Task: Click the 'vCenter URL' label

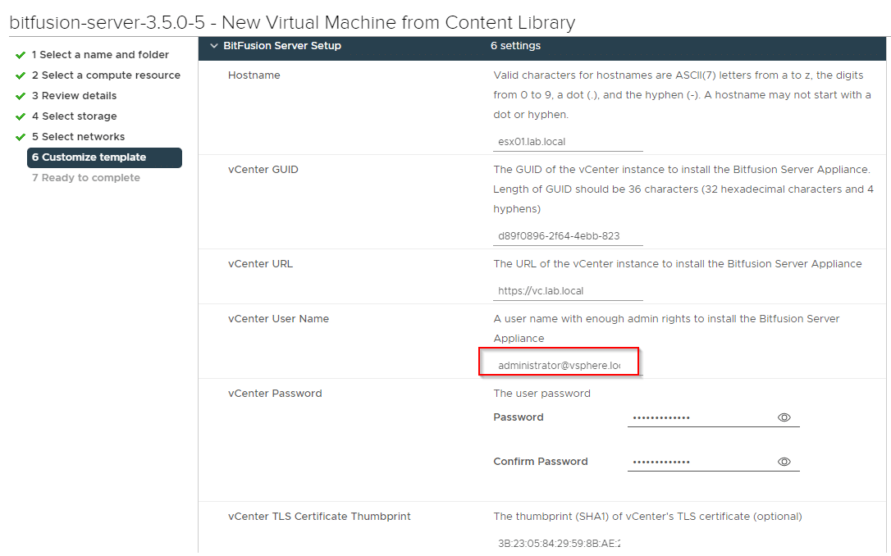Action: tap(260, 263)
